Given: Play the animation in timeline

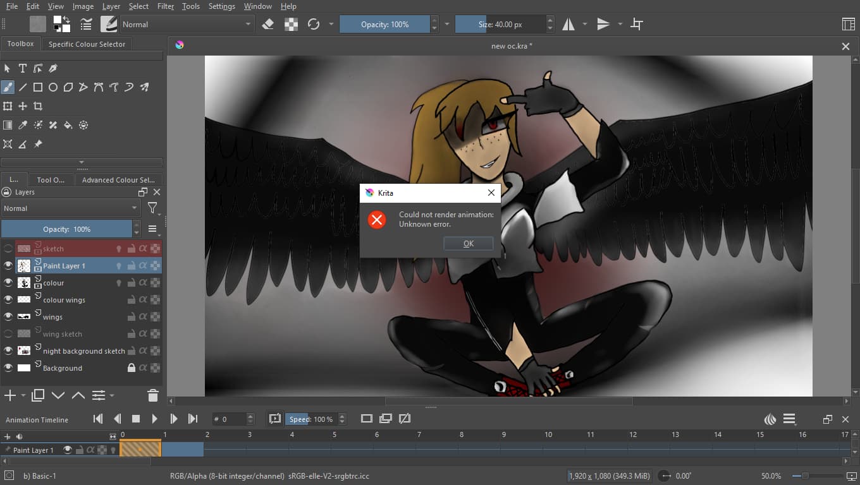Looking at the screenshot, I should (x=155, y=419).
